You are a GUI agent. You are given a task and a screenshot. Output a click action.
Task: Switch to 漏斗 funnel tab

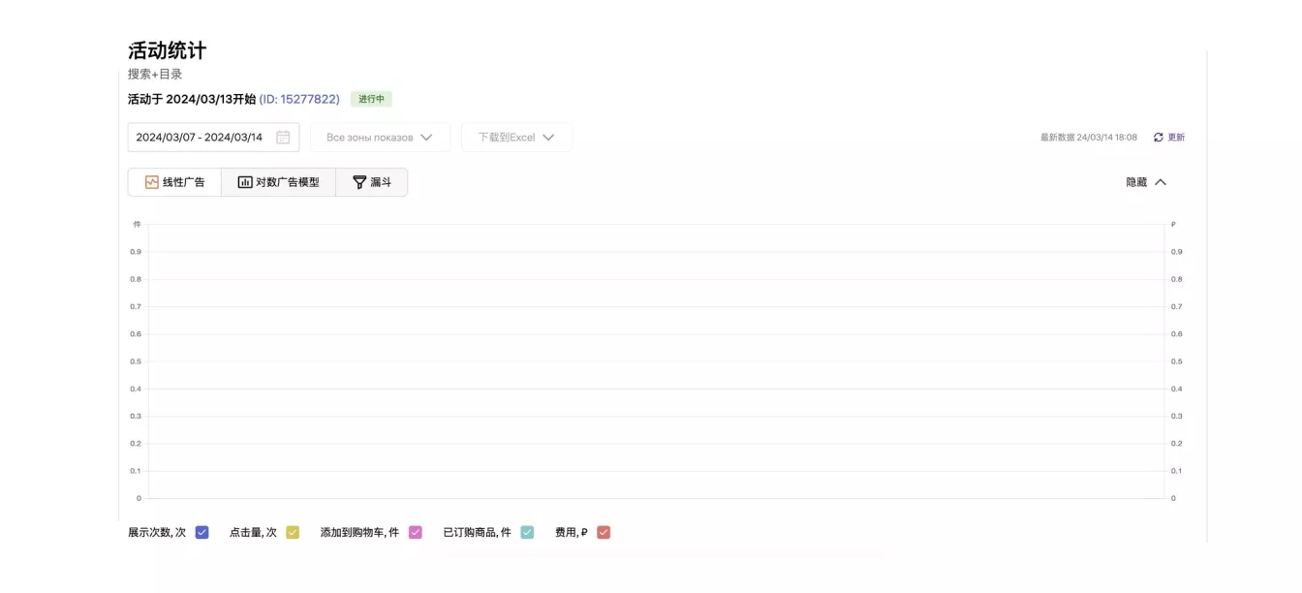[372, 182]
